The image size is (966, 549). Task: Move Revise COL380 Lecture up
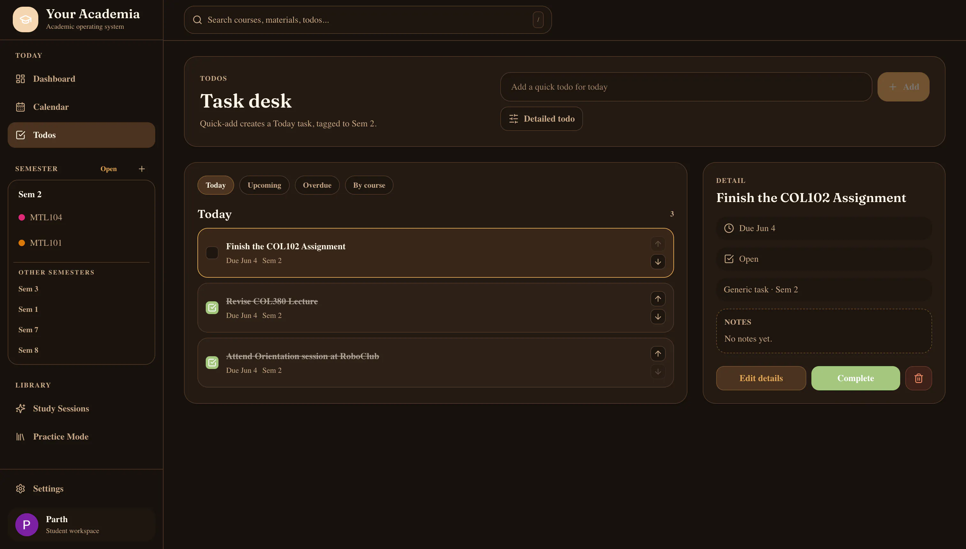[x=658, y=299]
